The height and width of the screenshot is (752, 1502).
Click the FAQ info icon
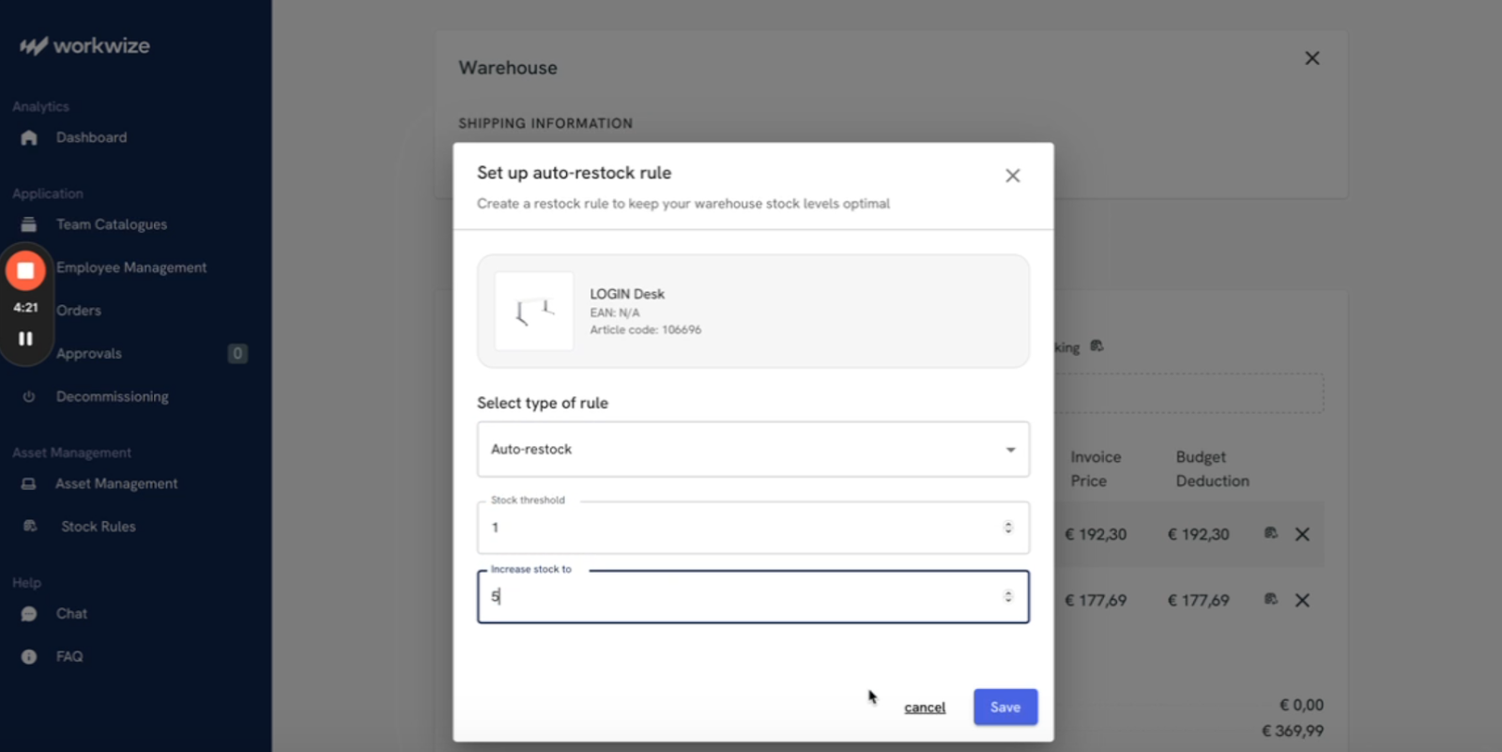pos(29,657)
